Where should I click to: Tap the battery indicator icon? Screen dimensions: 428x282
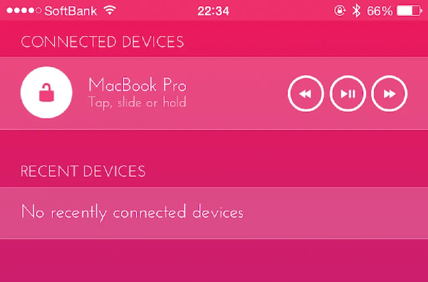(x=409, y=11)
